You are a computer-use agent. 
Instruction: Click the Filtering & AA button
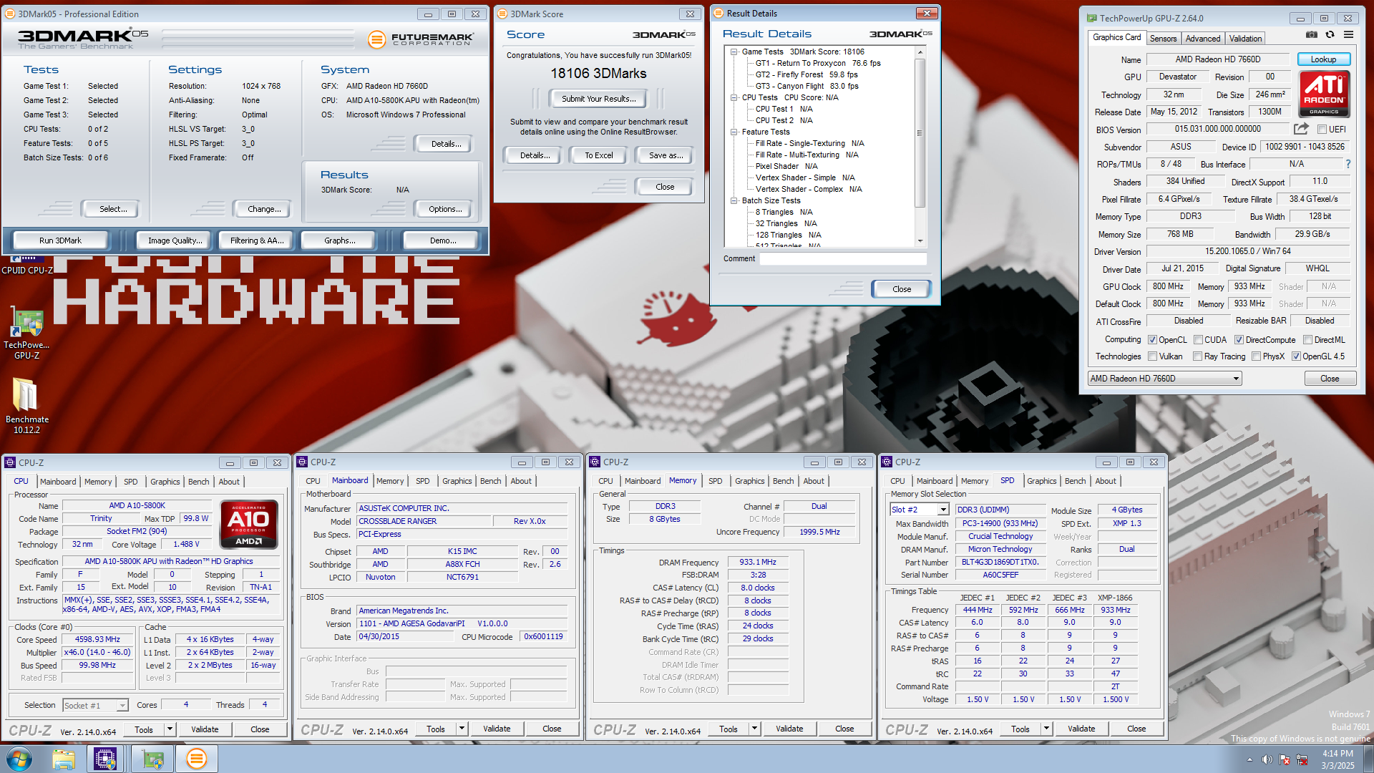pos(257,240)
